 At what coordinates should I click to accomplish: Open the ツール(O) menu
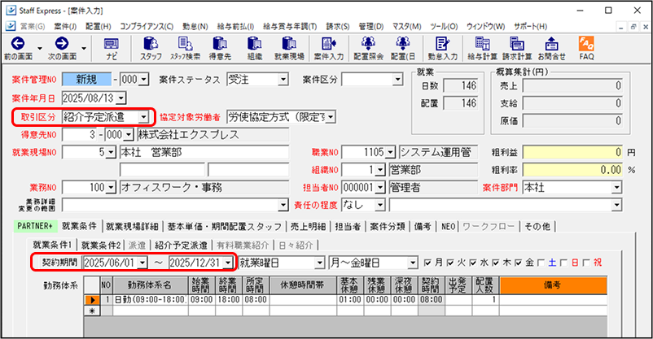click(x=445, y=26)
